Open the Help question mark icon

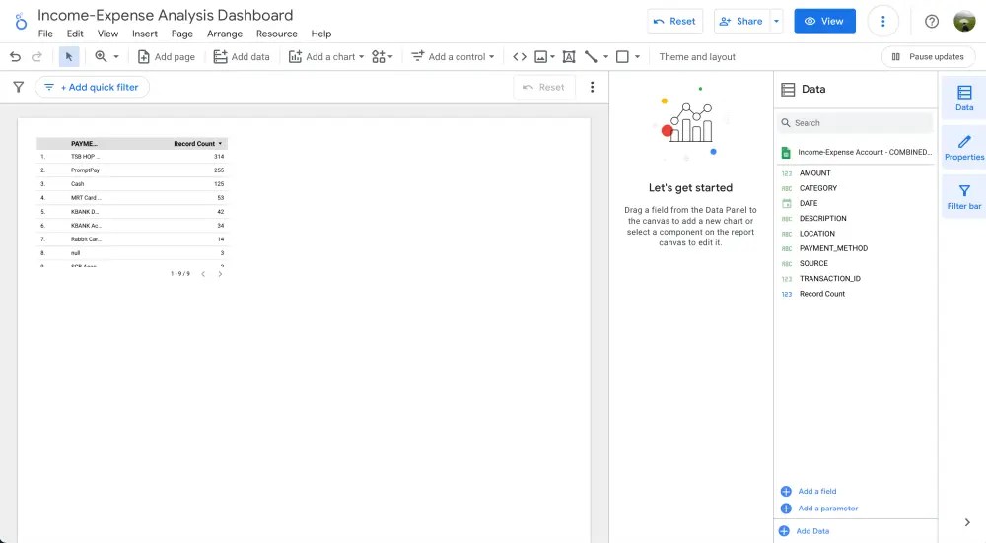pyautogui.click(x=932, y=21)
